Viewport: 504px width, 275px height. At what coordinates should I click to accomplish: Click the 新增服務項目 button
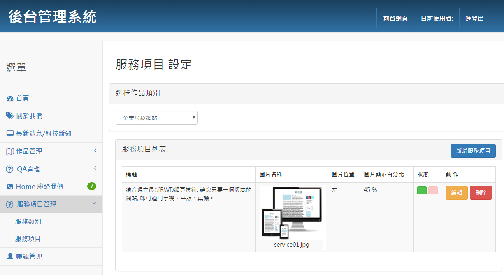pyautogui.click(x=473, y=151)
